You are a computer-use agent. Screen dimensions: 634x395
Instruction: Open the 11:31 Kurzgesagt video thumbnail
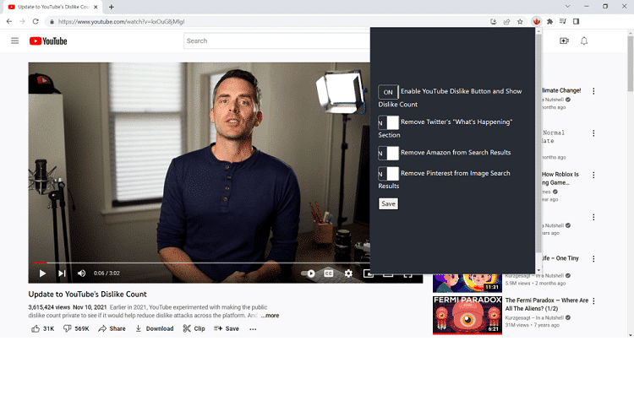point(467,283)
